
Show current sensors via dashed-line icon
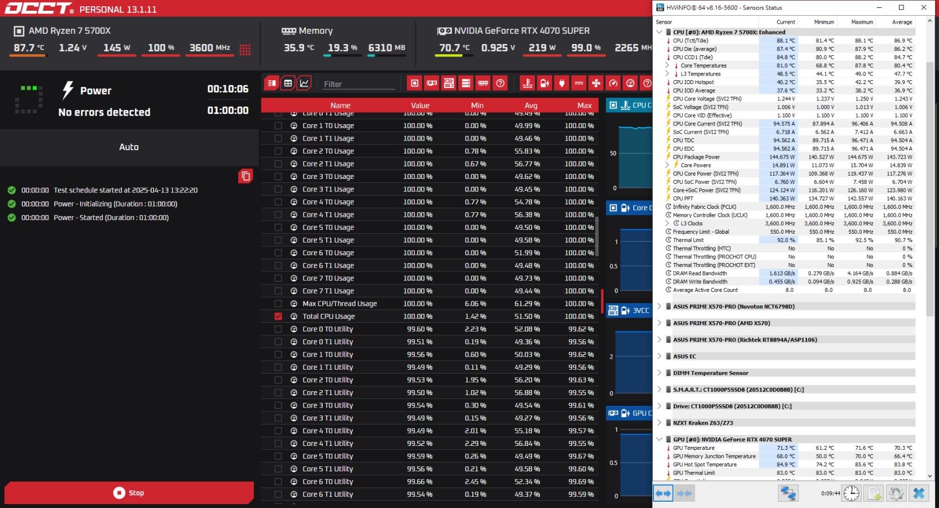point(579,84)
